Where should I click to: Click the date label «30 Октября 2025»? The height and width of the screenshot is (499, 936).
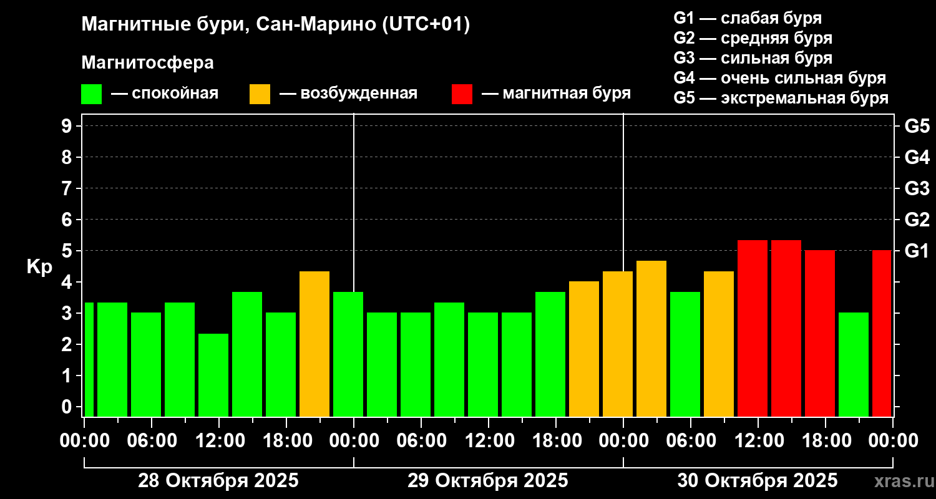click(x=758, y=481)
